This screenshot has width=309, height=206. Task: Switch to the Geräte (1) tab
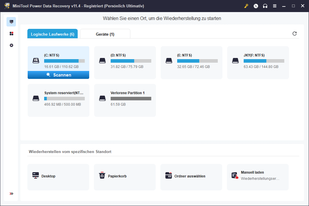pos(105,34)
